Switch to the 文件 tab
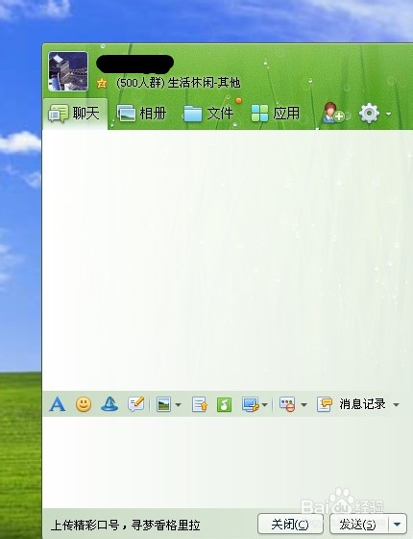Screen dimensions: 413x539 (208, 114)
